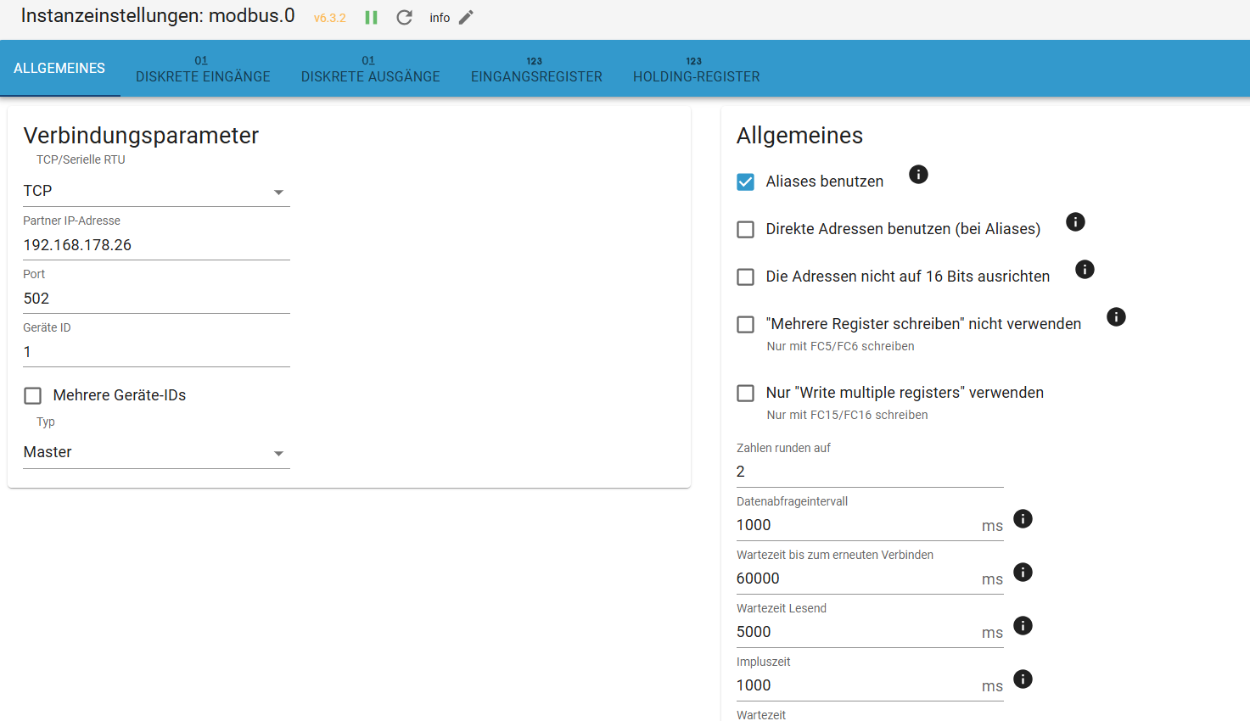Viewport: 1250px width, 721px height.
Task: Show info for Impluszeit
Action: point(1023,679)
